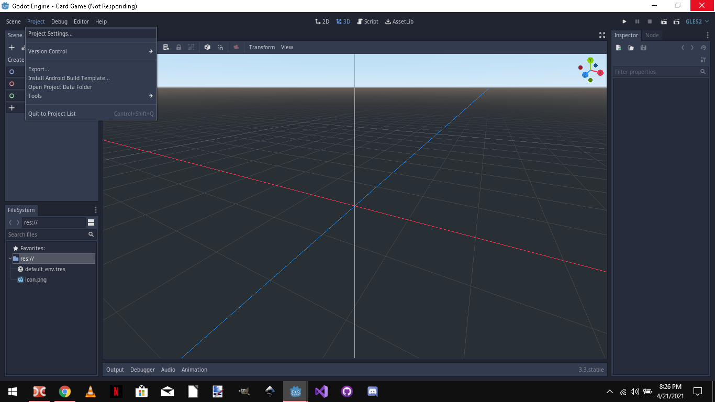Toggle distraction-free mode with the expand icon
Viewport: 715px width, 402px height.
click(x=602, y=35)
